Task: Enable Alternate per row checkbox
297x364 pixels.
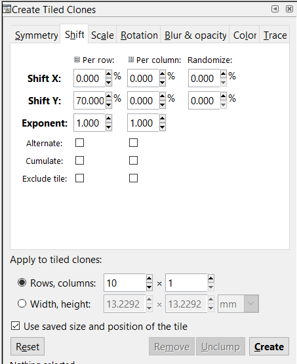Action: coord(79,143)
